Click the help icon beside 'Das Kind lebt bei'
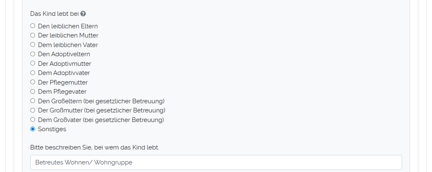 [x=83, y=14]
